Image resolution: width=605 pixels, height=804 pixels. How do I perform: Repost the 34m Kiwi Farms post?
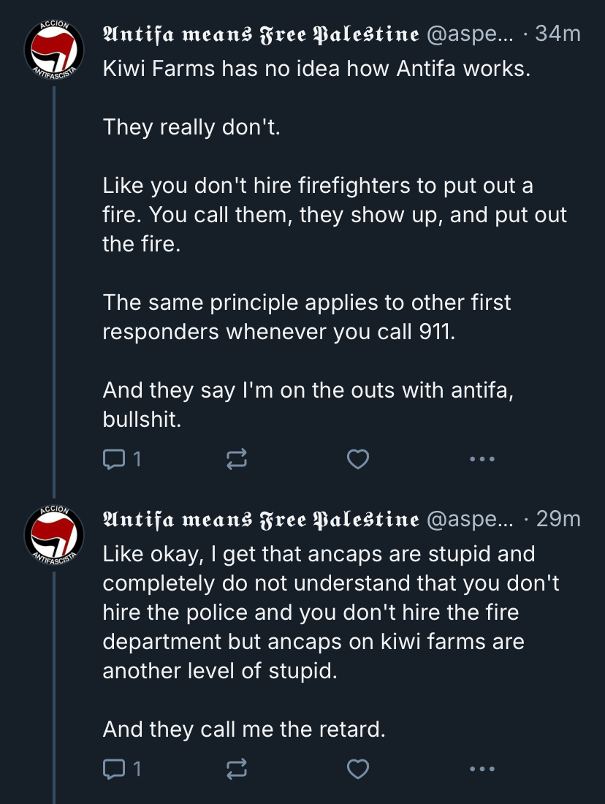237,459
